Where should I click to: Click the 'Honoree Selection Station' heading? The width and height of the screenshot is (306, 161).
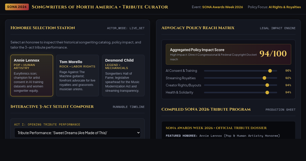coord(43,28)
